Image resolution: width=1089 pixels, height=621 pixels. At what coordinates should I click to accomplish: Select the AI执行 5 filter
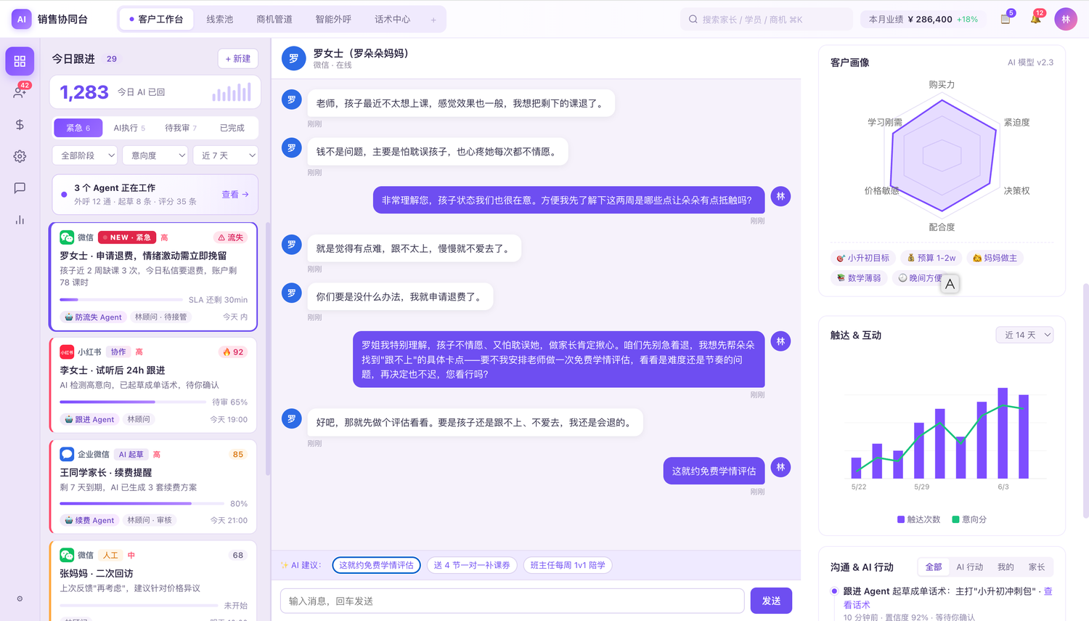click(129, 128)
